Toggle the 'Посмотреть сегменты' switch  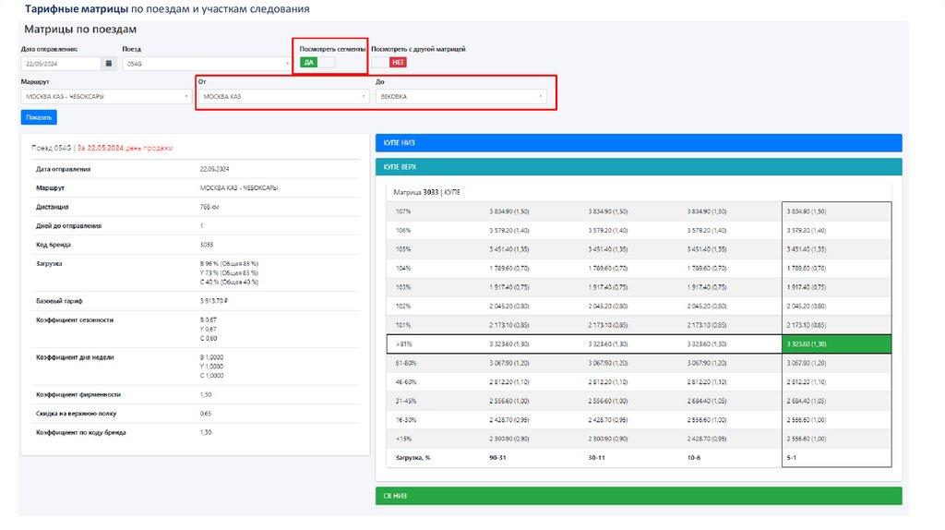[x=318, y=62]
